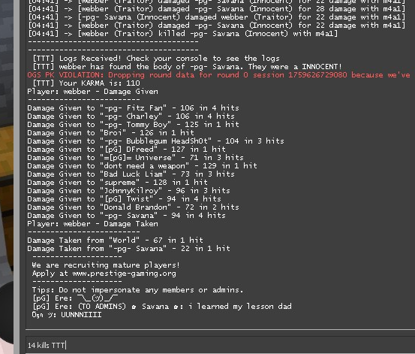
Task: Select the 'Damage Given to "-pg- Fitz Fan"' line
Action: tap(133, 108)
